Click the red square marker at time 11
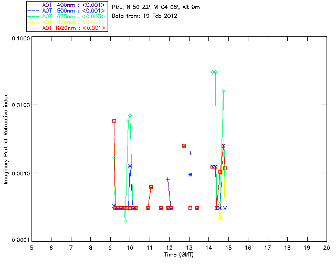 click(x=151, y=187)
